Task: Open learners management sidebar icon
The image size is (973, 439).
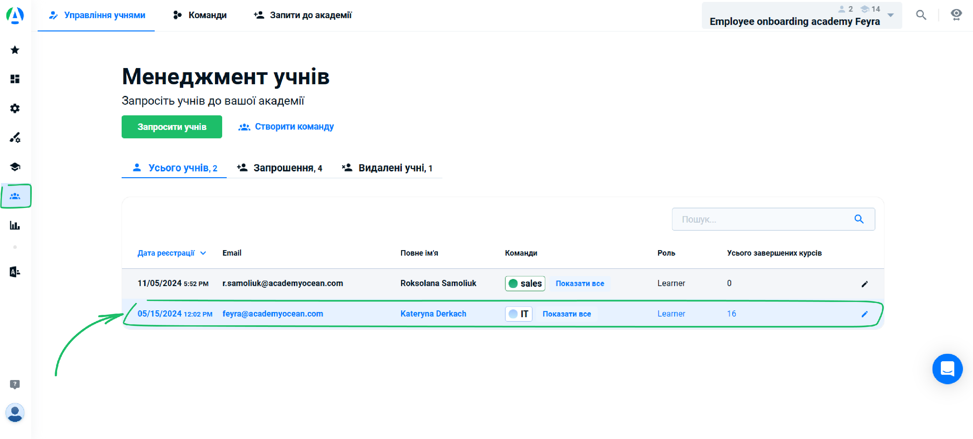Action: [x=15, y=196]
